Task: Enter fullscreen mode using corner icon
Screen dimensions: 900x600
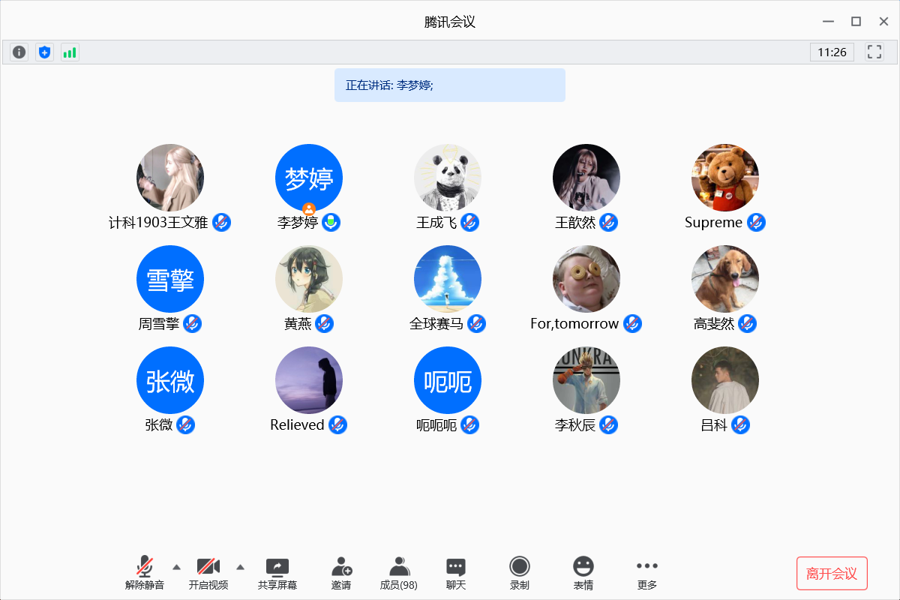Action: pyautogui.click(x=874, y=52)
